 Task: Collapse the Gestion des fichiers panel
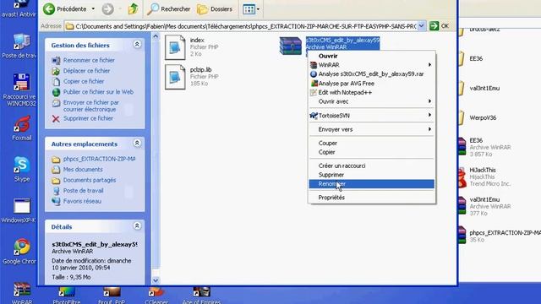click(137, 45)
